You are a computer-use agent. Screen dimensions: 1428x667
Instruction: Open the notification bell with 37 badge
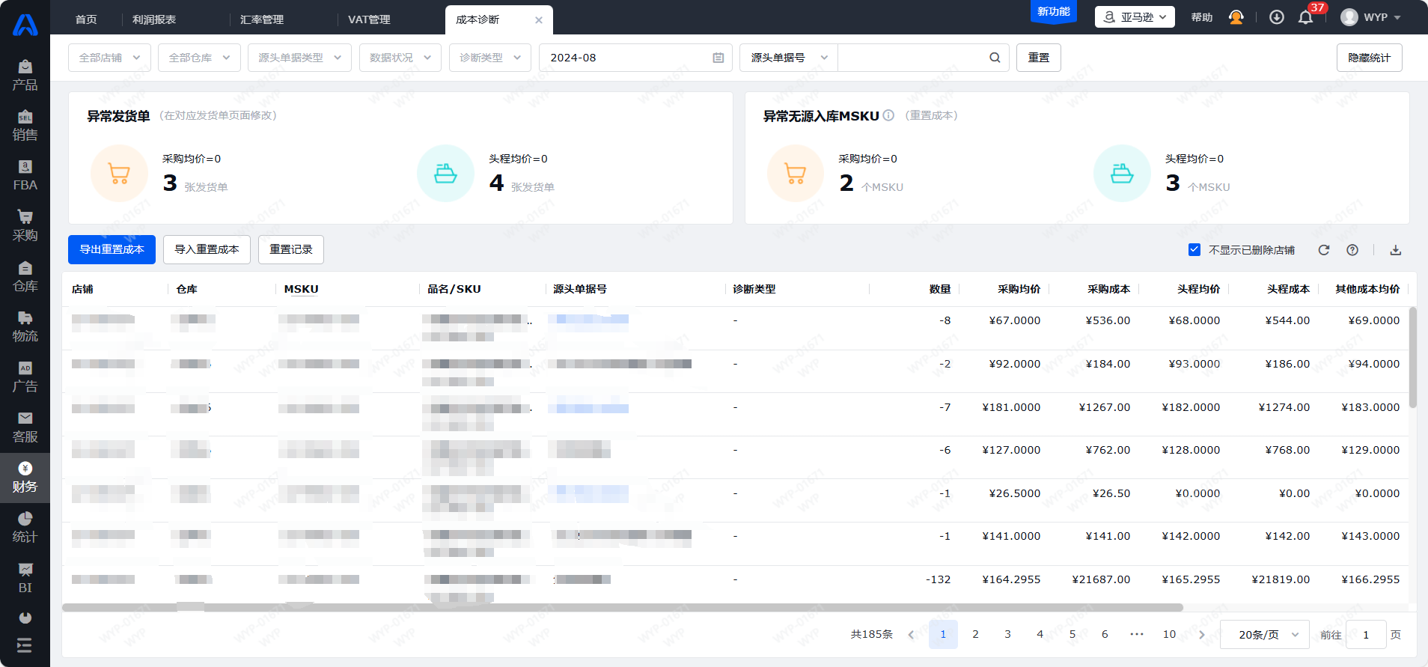click(1305, 17)
